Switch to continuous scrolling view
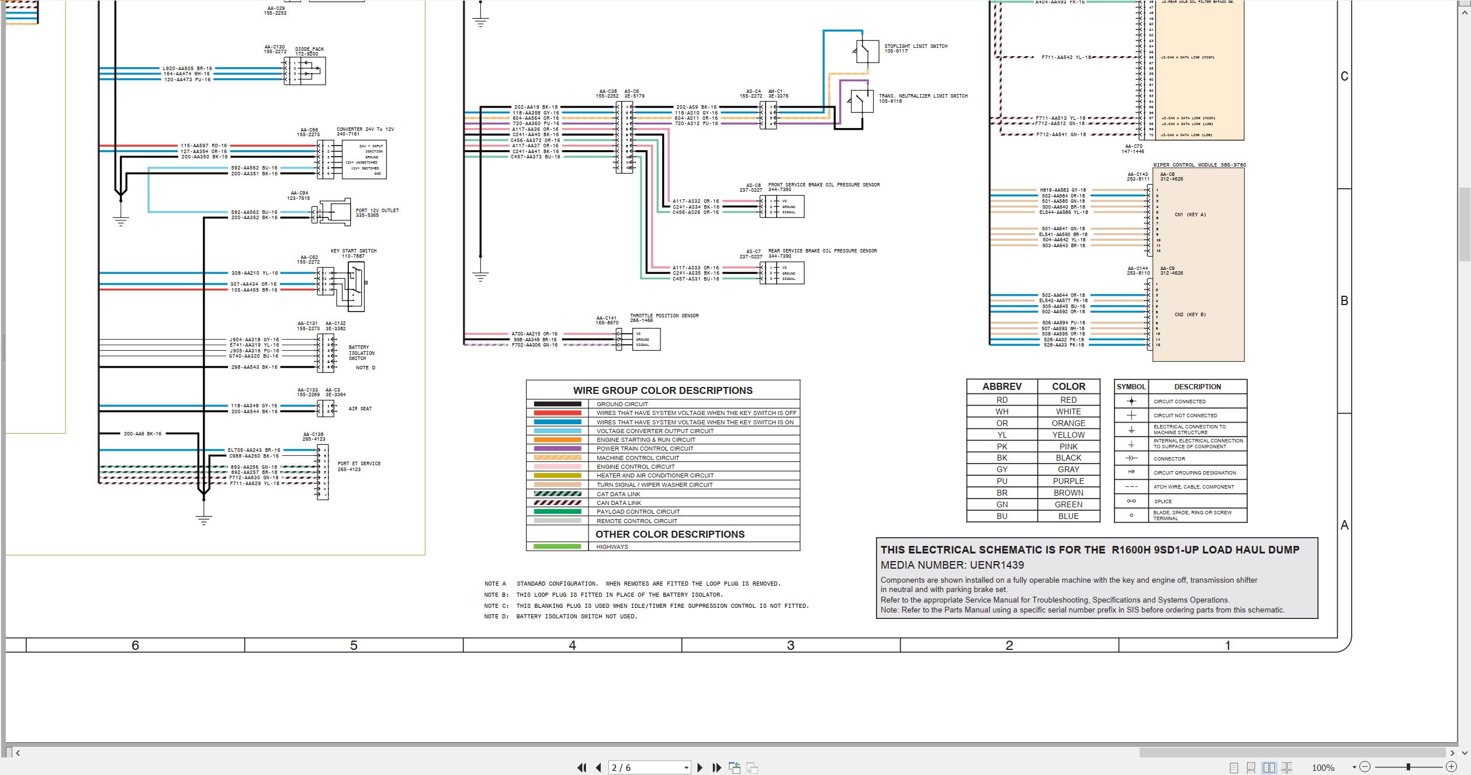 (x=1251, y=767)
